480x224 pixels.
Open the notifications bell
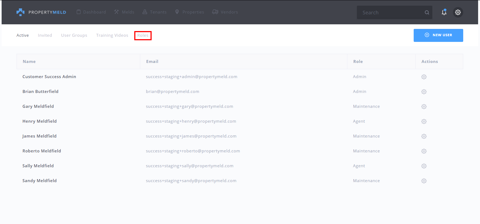pyautogui.click(x=444, y=12)
